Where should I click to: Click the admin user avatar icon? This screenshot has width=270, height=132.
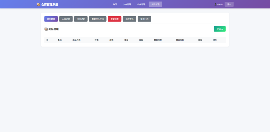(215, 4)
